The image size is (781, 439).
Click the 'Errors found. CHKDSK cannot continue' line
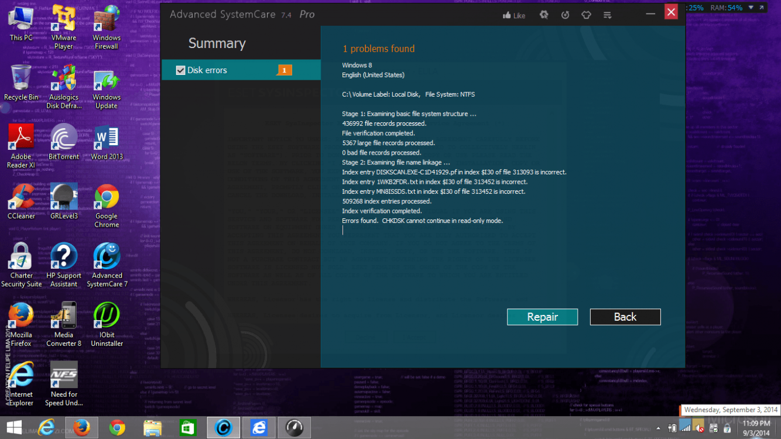pyautogui.click(x=423, y=221)
